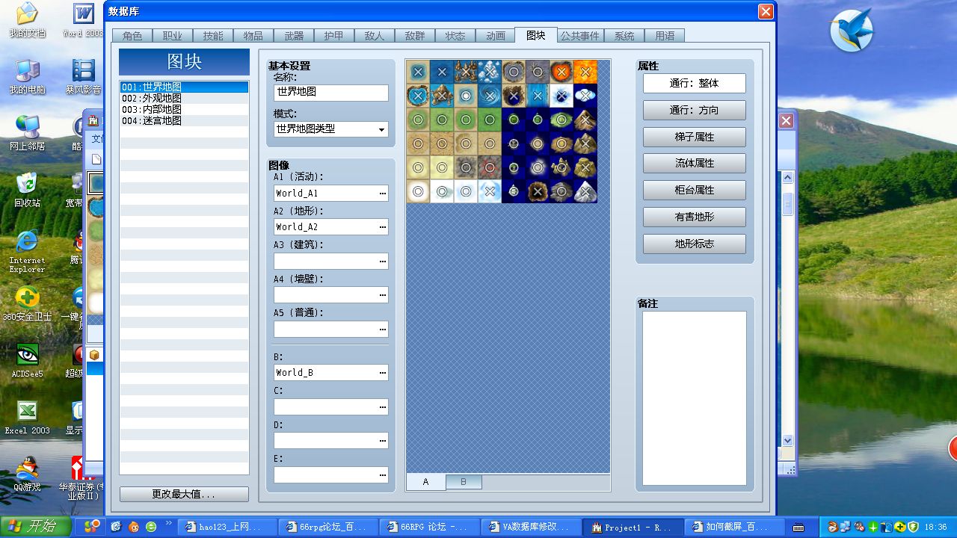Switch to VA数据库修改 taskbar window

coord(530,527)
